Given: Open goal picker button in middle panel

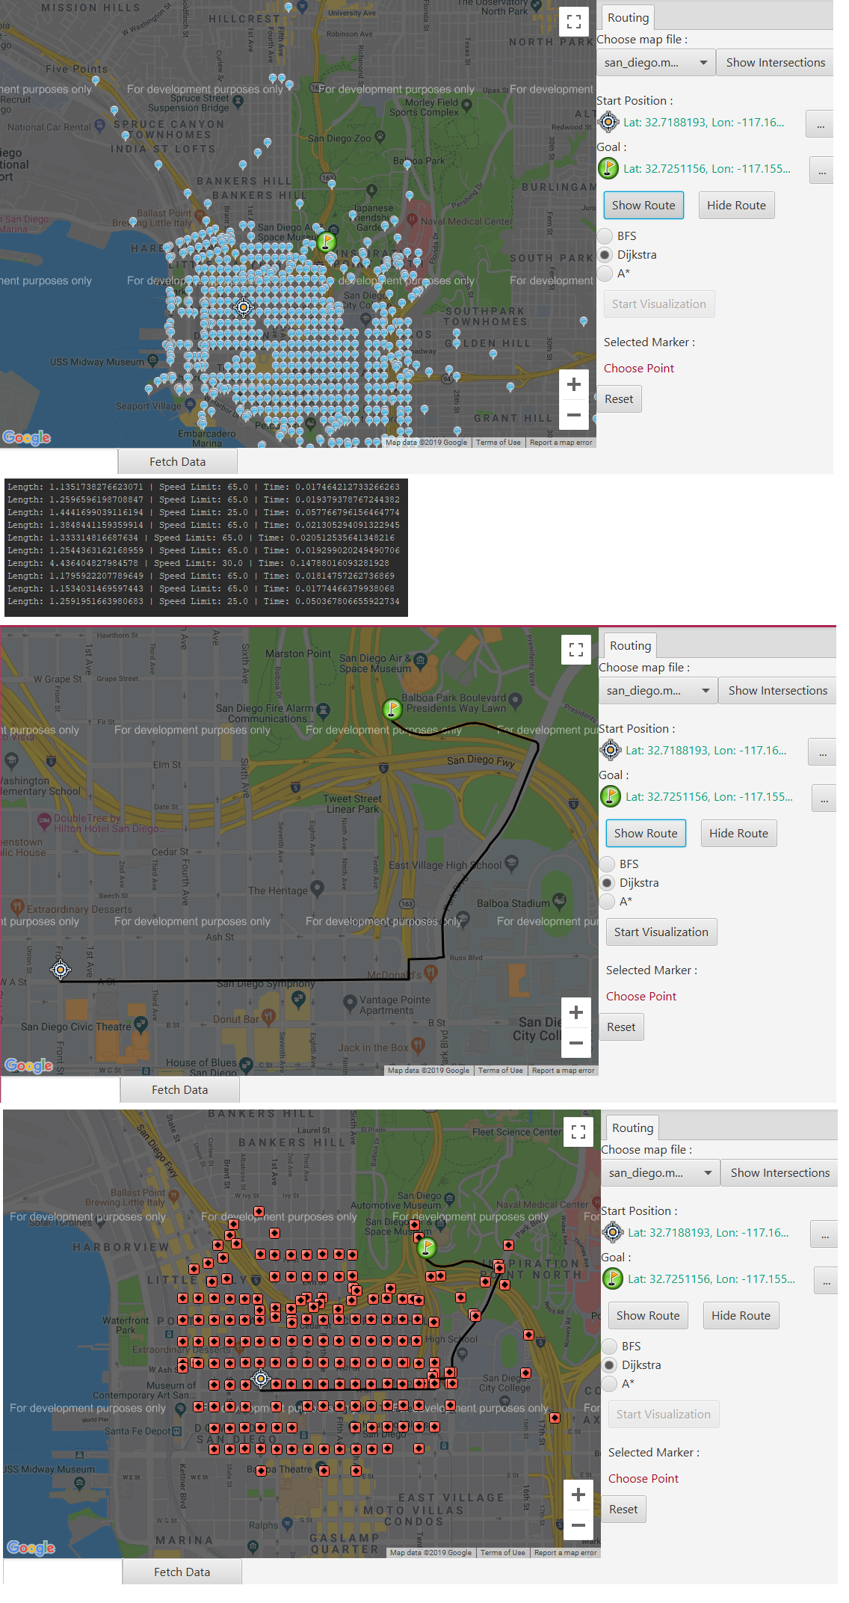Looking at the screenshot, I should click(824, 799).
